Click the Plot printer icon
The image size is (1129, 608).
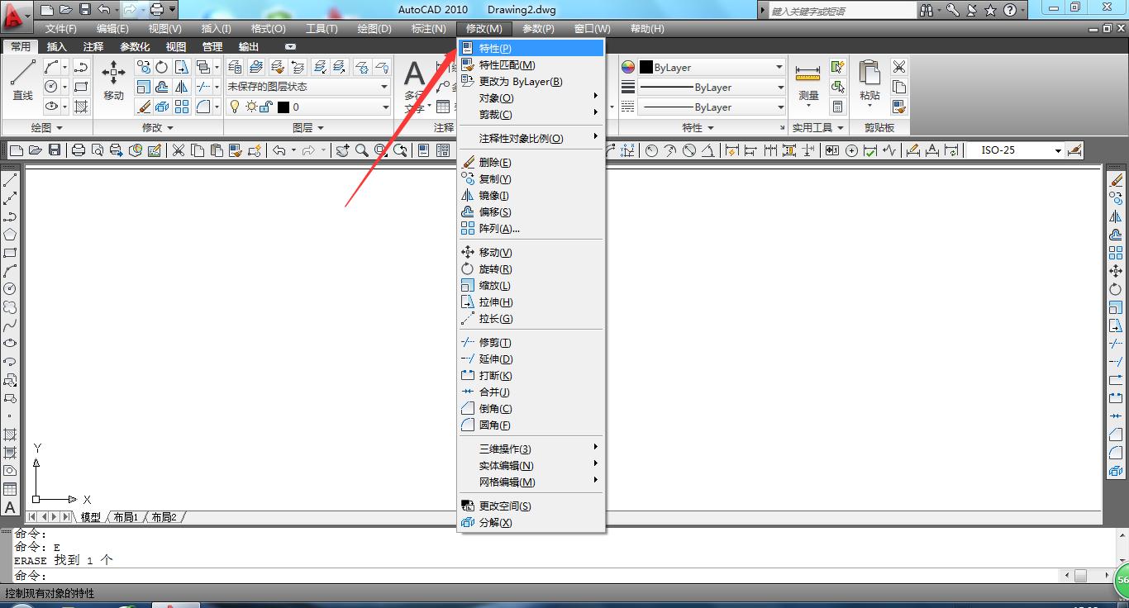click(78, 149)
